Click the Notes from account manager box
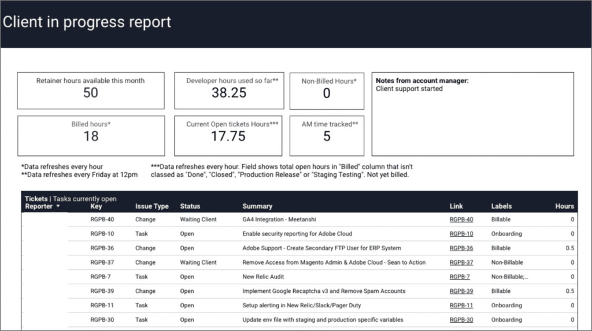592x331 pixels. (472, 114)
